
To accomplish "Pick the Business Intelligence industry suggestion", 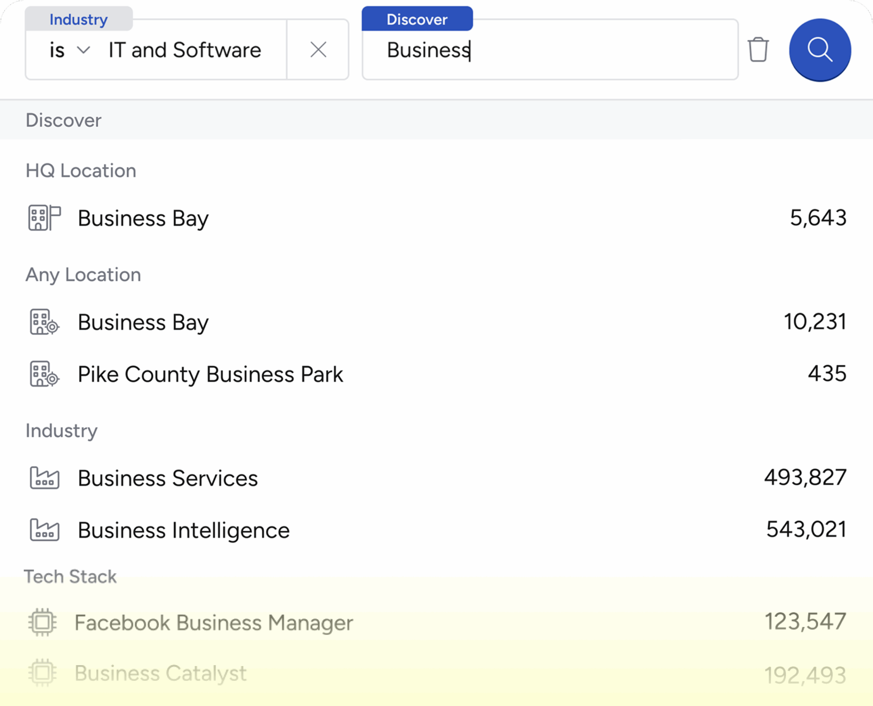I will [183, 530].
